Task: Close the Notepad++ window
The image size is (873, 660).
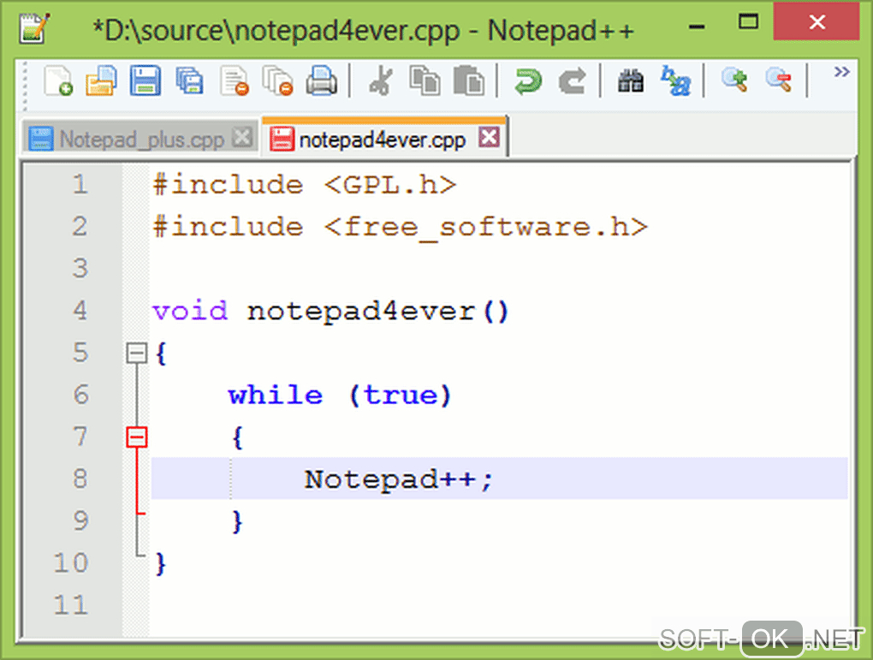Action: coord(817,22)
